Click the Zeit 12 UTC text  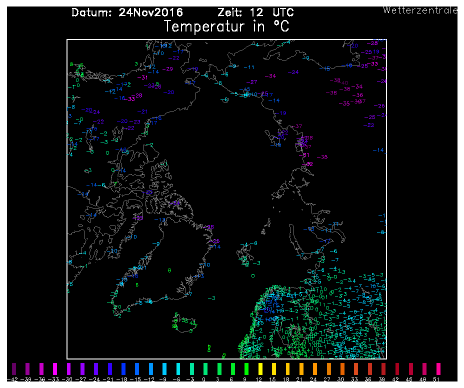point(255,12)
